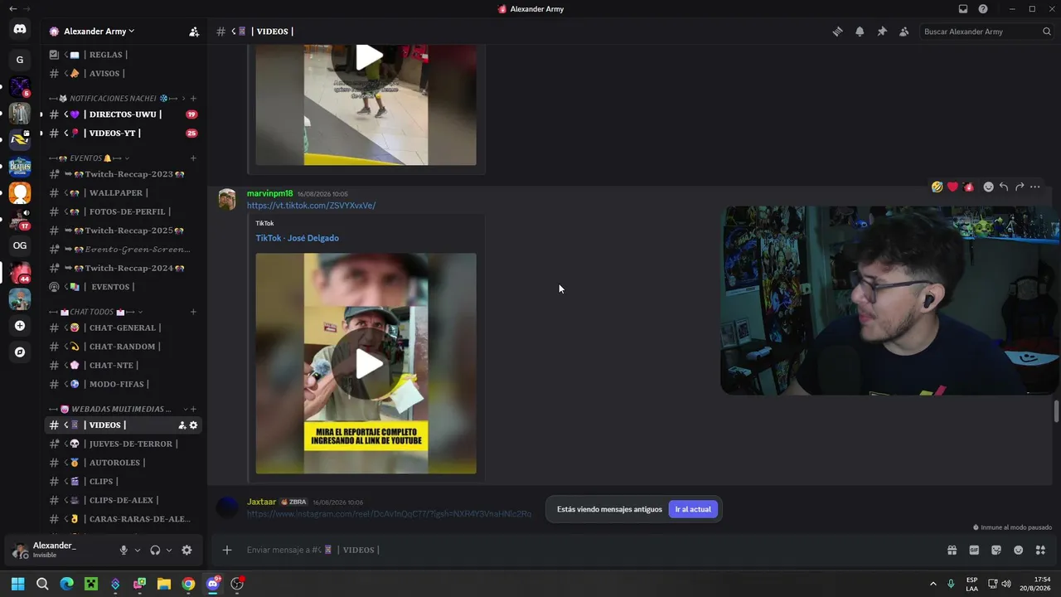This screenshot has height=597, width=1061.
Task: Play the upper TikTok video
Action: (370, 57)
